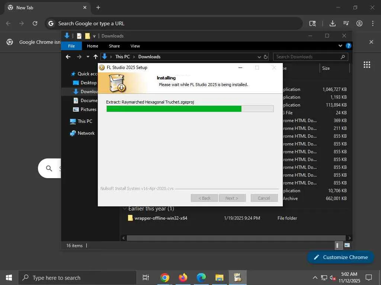Open Chrome profile avatar icon
This screenshot has height=285, width=381.
[x=359, y=23]
